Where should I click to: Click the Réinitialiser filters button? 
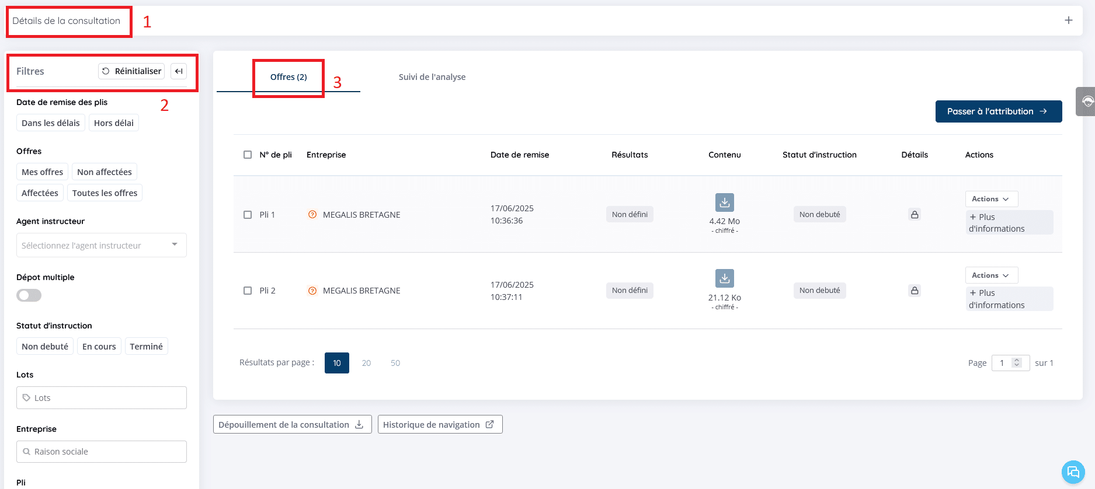click(131, 71)
